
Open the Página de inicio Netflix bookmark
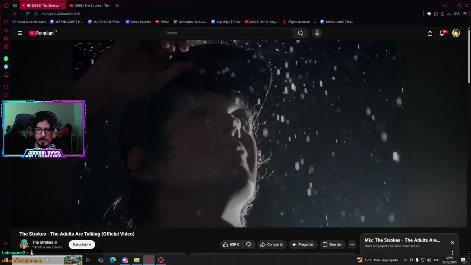tap(299, 22)
